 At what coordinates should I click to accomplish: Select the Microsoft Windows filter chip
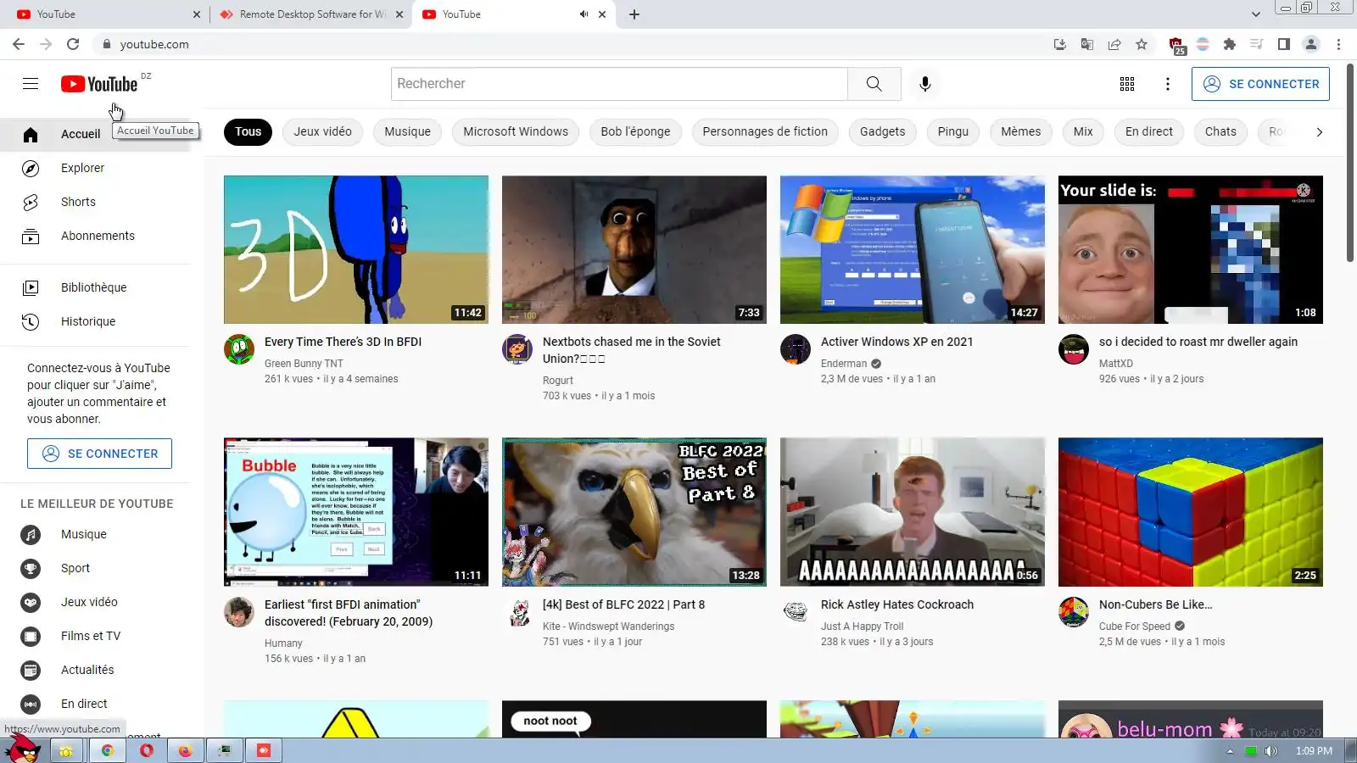pos(516,131)
